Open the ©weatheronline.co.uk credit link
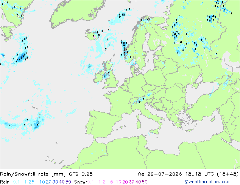The width and height of the screenshot is (240, 185). point(208,182)
